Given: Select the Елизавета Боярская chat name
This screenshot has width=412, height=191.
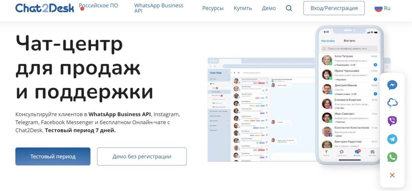Looking at the screenshot, I should [348, 100].
